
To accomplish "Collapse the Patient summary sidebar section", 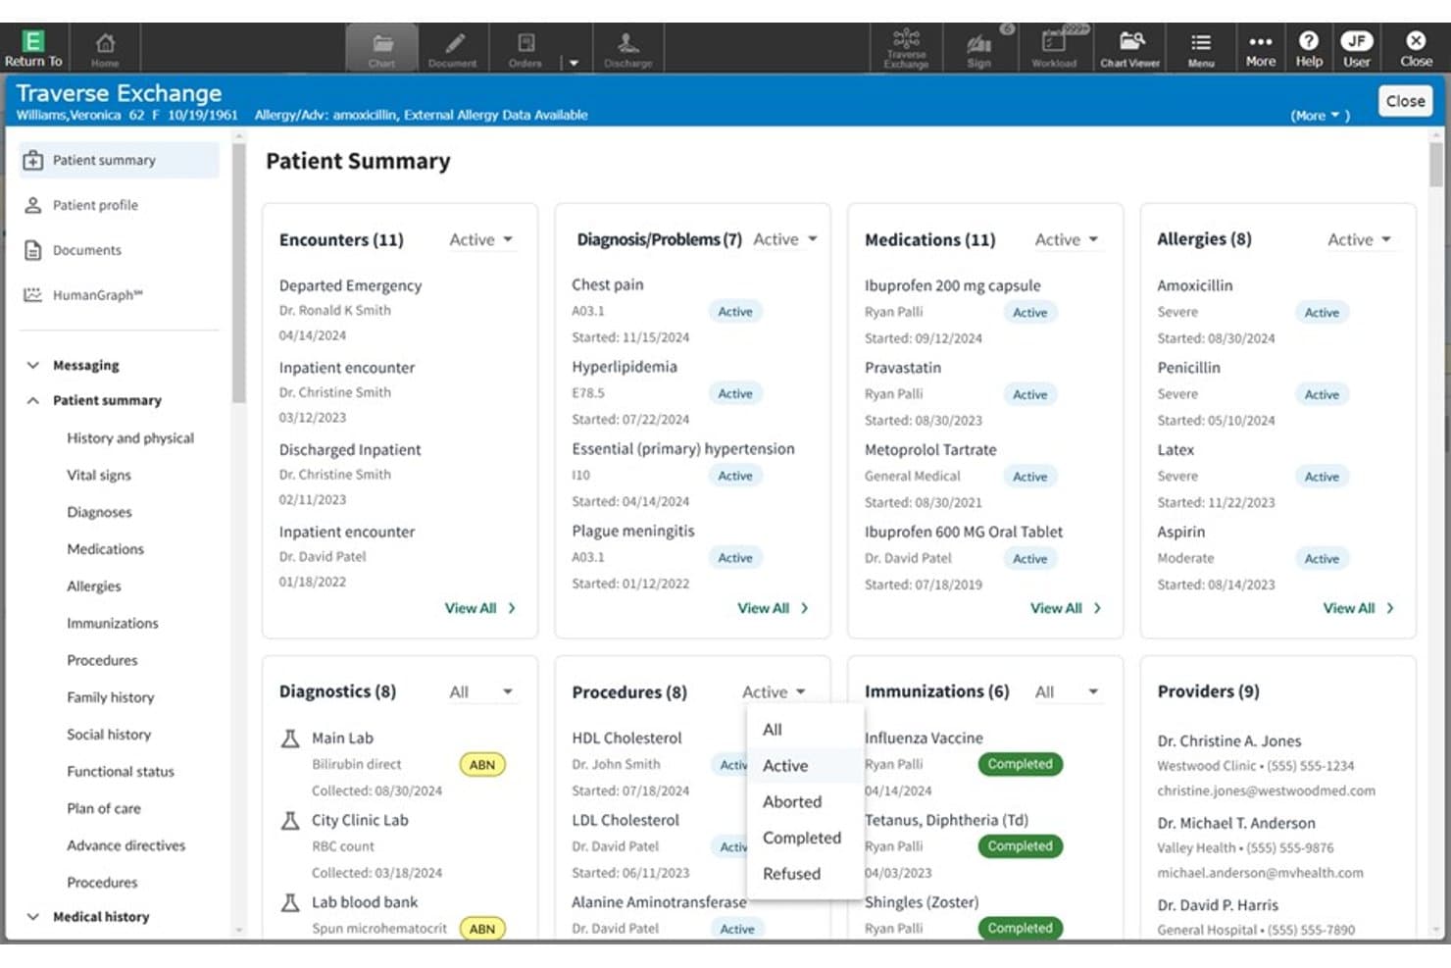I will pos(32,400).
